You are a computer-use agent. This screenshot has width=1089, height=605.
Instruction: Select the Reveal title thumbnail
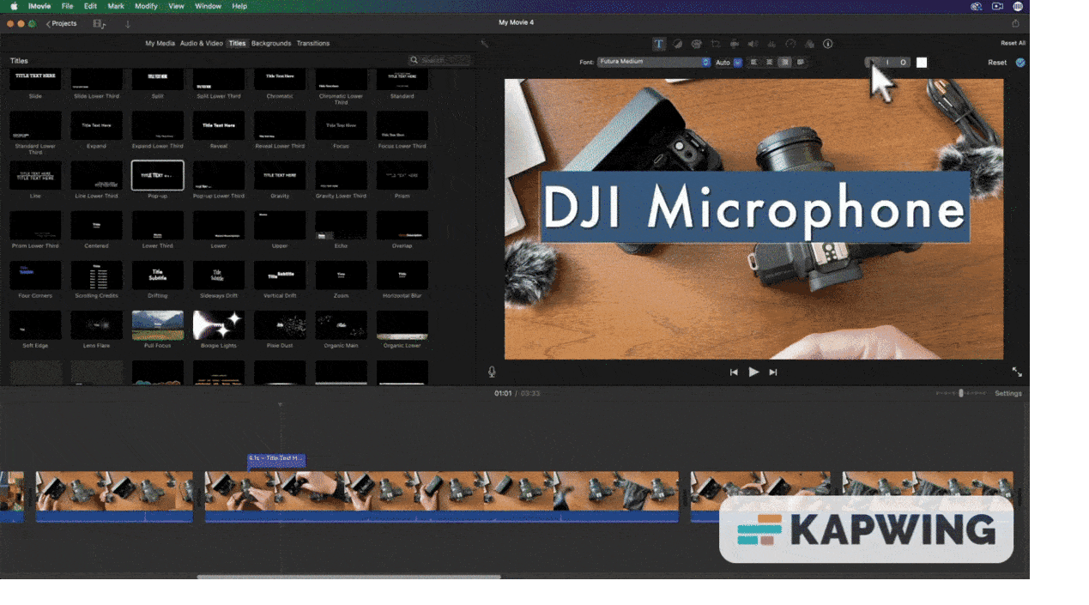point(219,125)
